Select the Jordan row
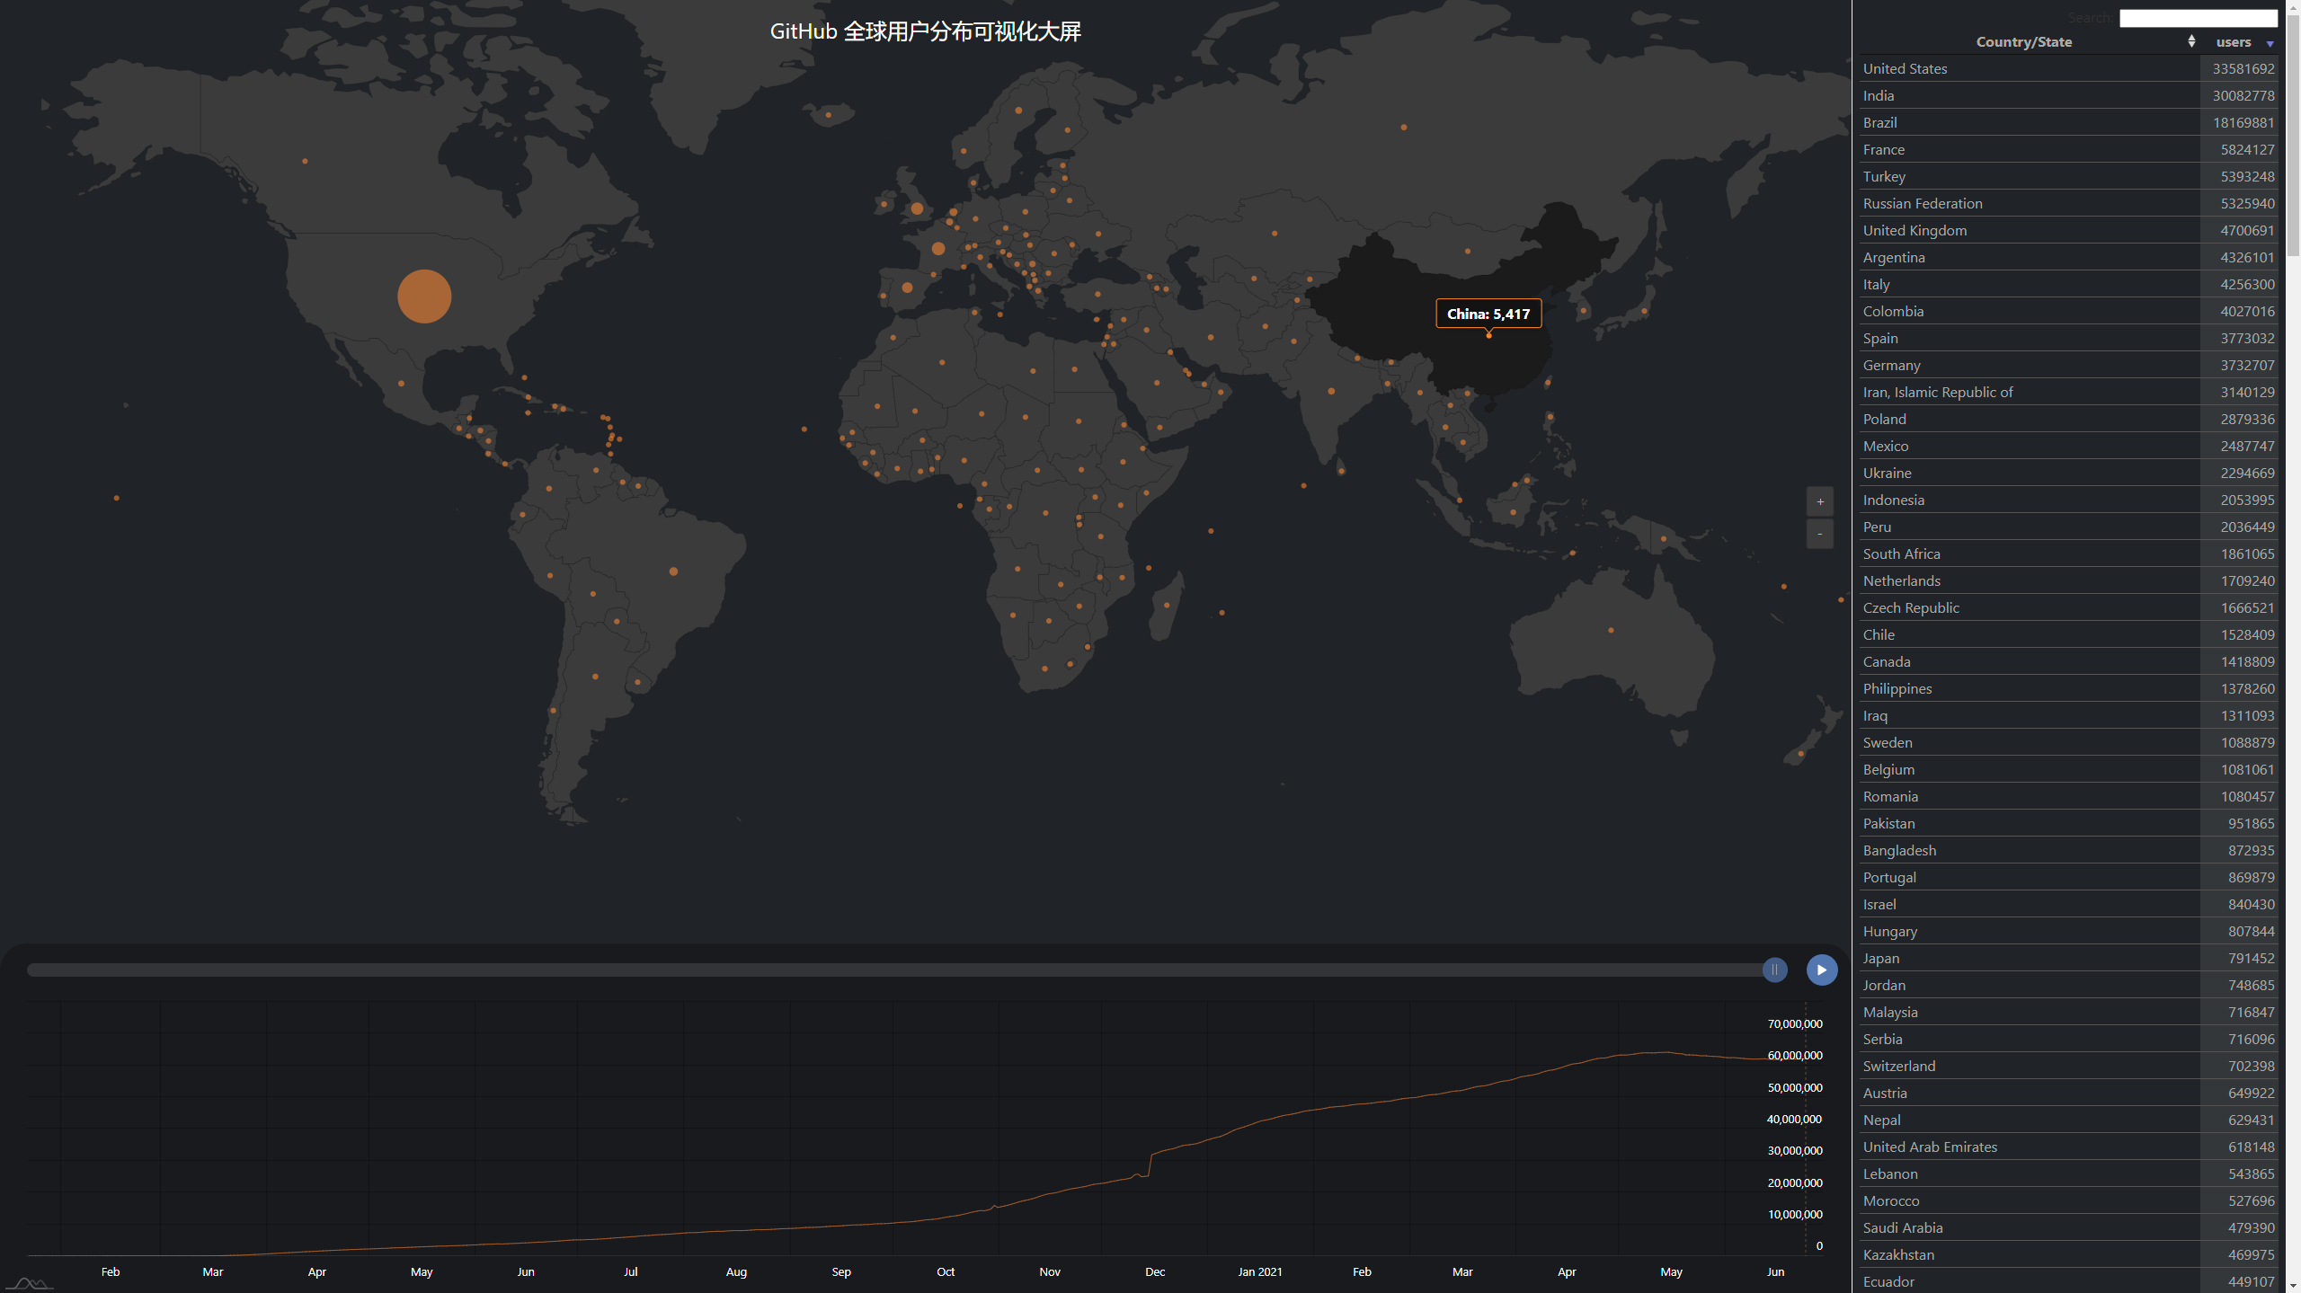Viewport: 2301px width, 1293px height. click(2068, 985)
